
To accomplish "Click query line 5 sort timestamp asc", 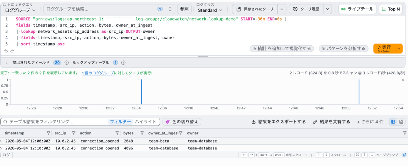I will point(40,44).
